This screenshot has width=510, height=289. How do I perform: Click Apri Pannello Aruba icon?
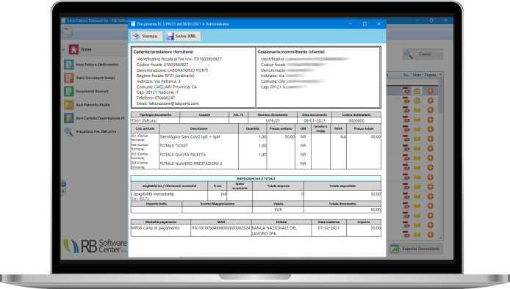click(68, 105)
